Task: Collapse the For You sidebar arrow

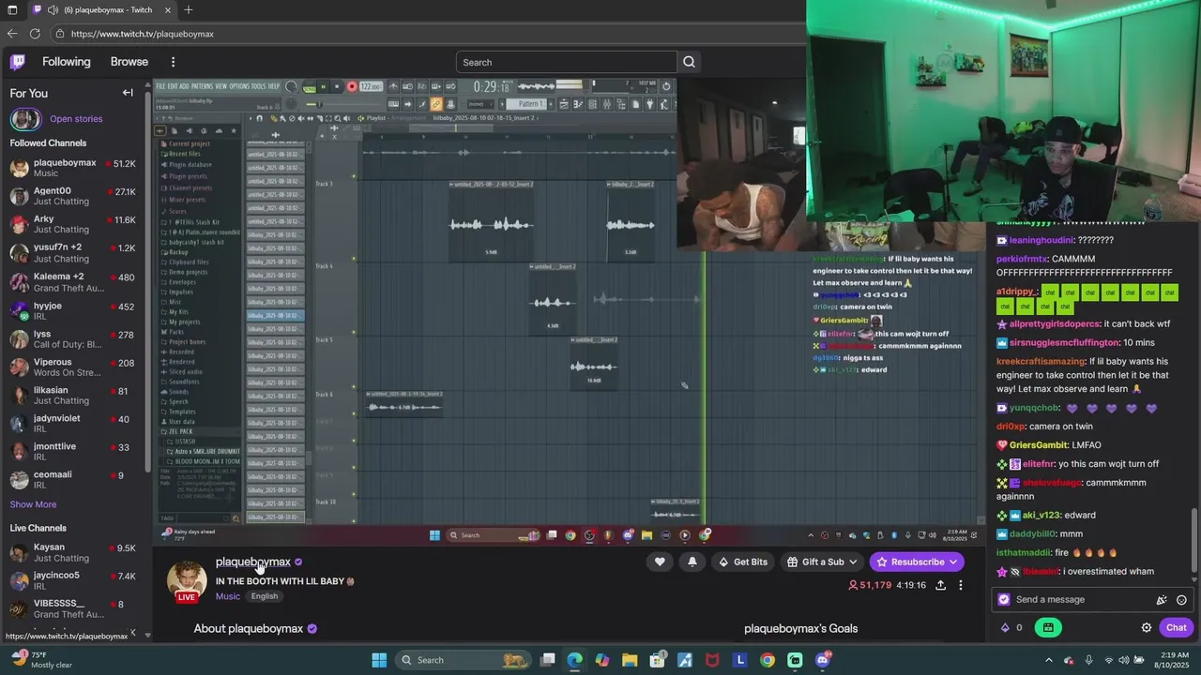Action: pos(128,93)
